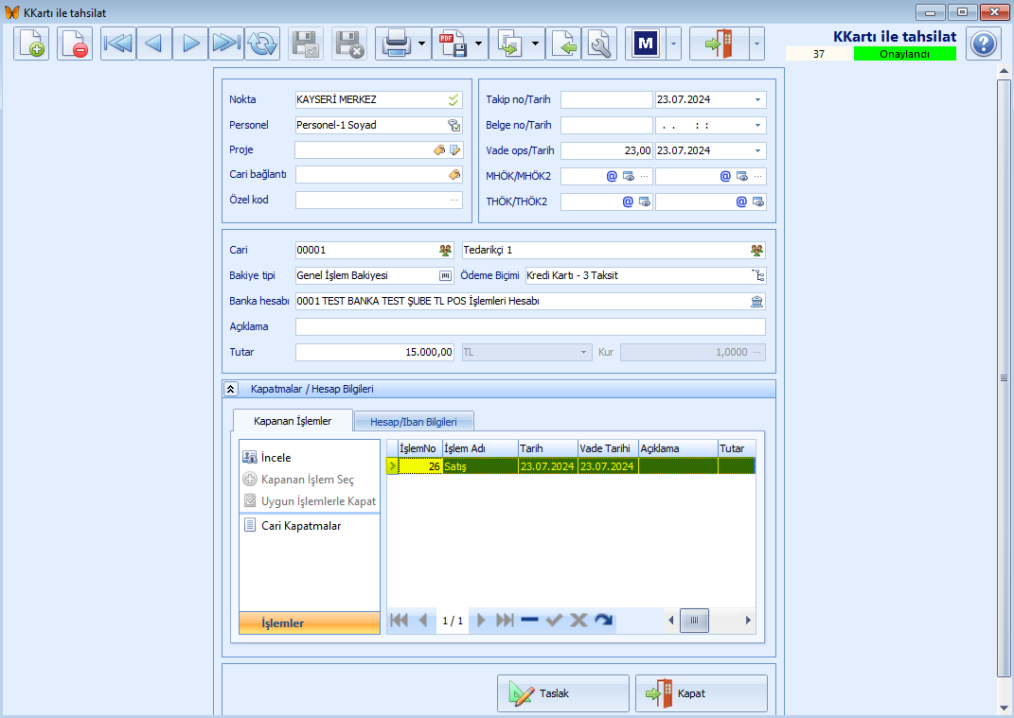This screenshot has height=718, width=1014.
Task: Go to first record with rewind arrow
Action: [118, 44]
